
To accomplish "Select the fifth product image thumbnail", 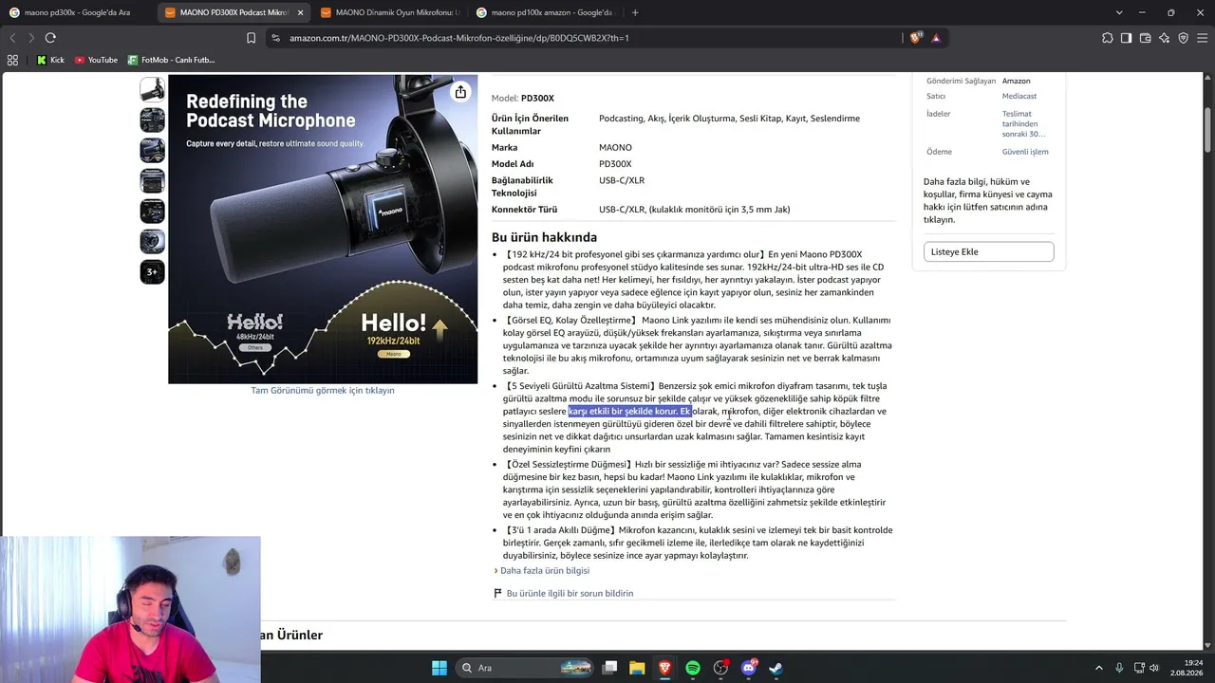I will [152, 211].
